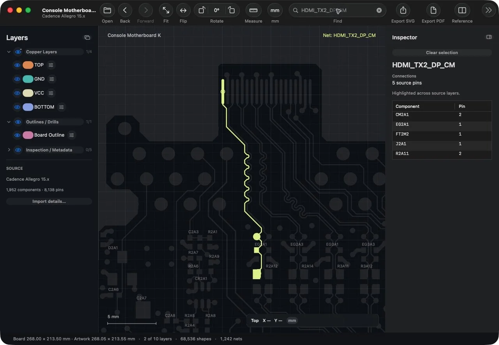Toggle visibility of the BOTTOM layer
The height and width of the screenshot is (345, 499).
17,107
